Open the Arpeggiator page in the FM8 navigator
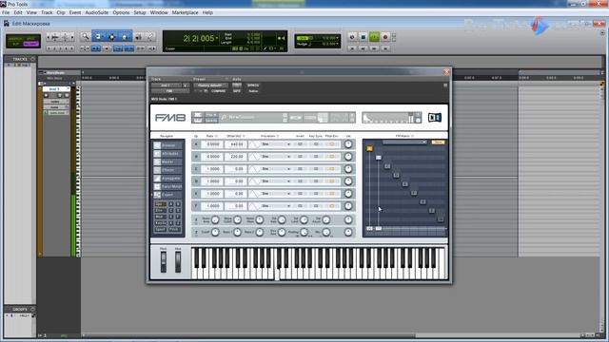 [168, 179]
